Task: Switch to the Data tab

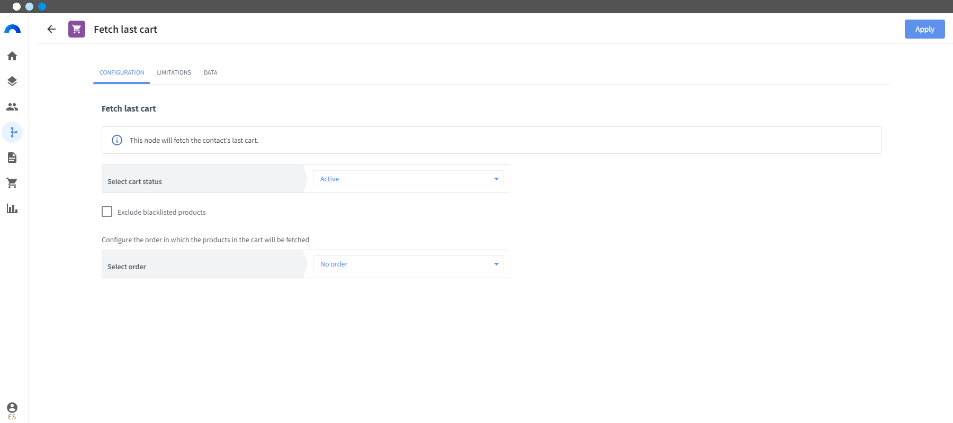Action: (210, 72)
